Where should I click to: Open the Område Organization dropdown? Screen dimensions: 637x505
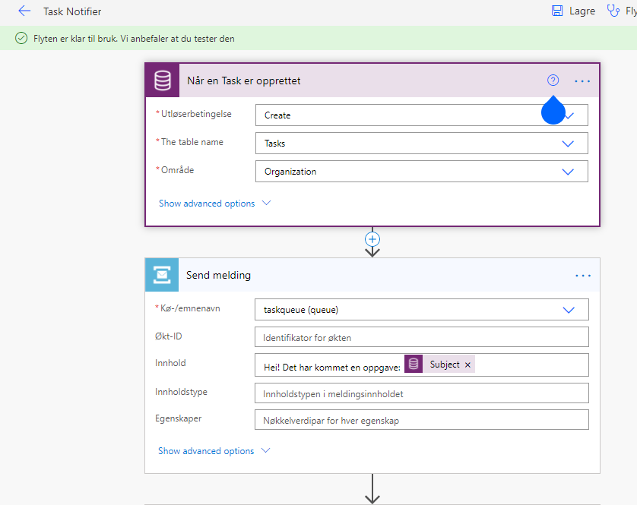click(421, 172)
